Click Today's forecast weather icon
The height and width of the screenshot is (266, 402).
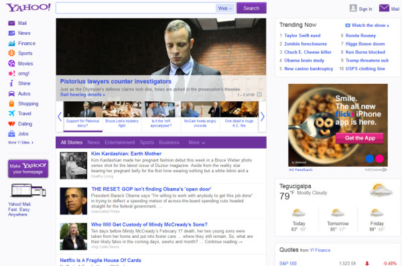pyautogui.click(x=298, y=213)
